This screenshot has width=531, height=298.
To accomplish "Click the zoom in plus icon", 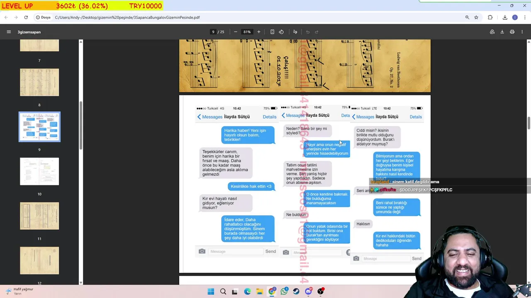I will pyautogui.click(x=259, y=32).
